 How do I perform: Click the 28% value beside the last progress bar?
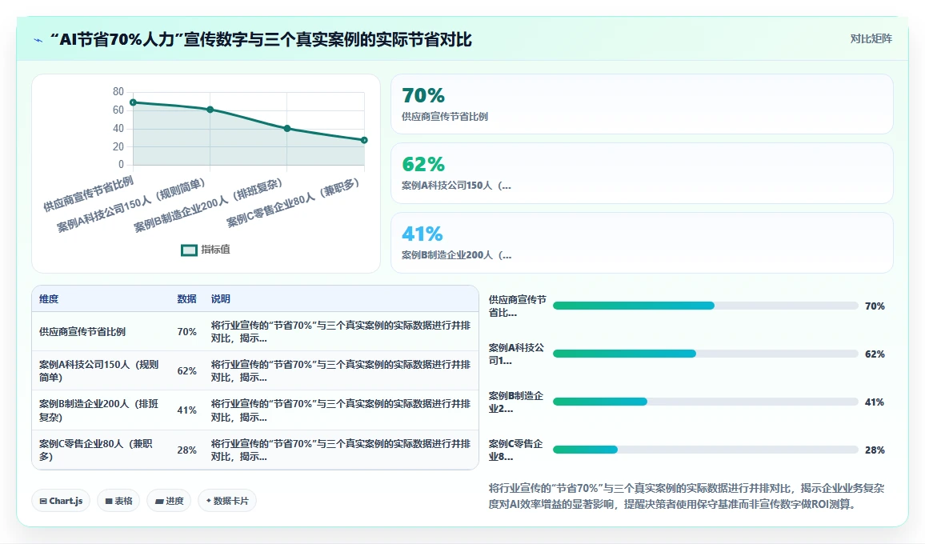tap(875, 450)
